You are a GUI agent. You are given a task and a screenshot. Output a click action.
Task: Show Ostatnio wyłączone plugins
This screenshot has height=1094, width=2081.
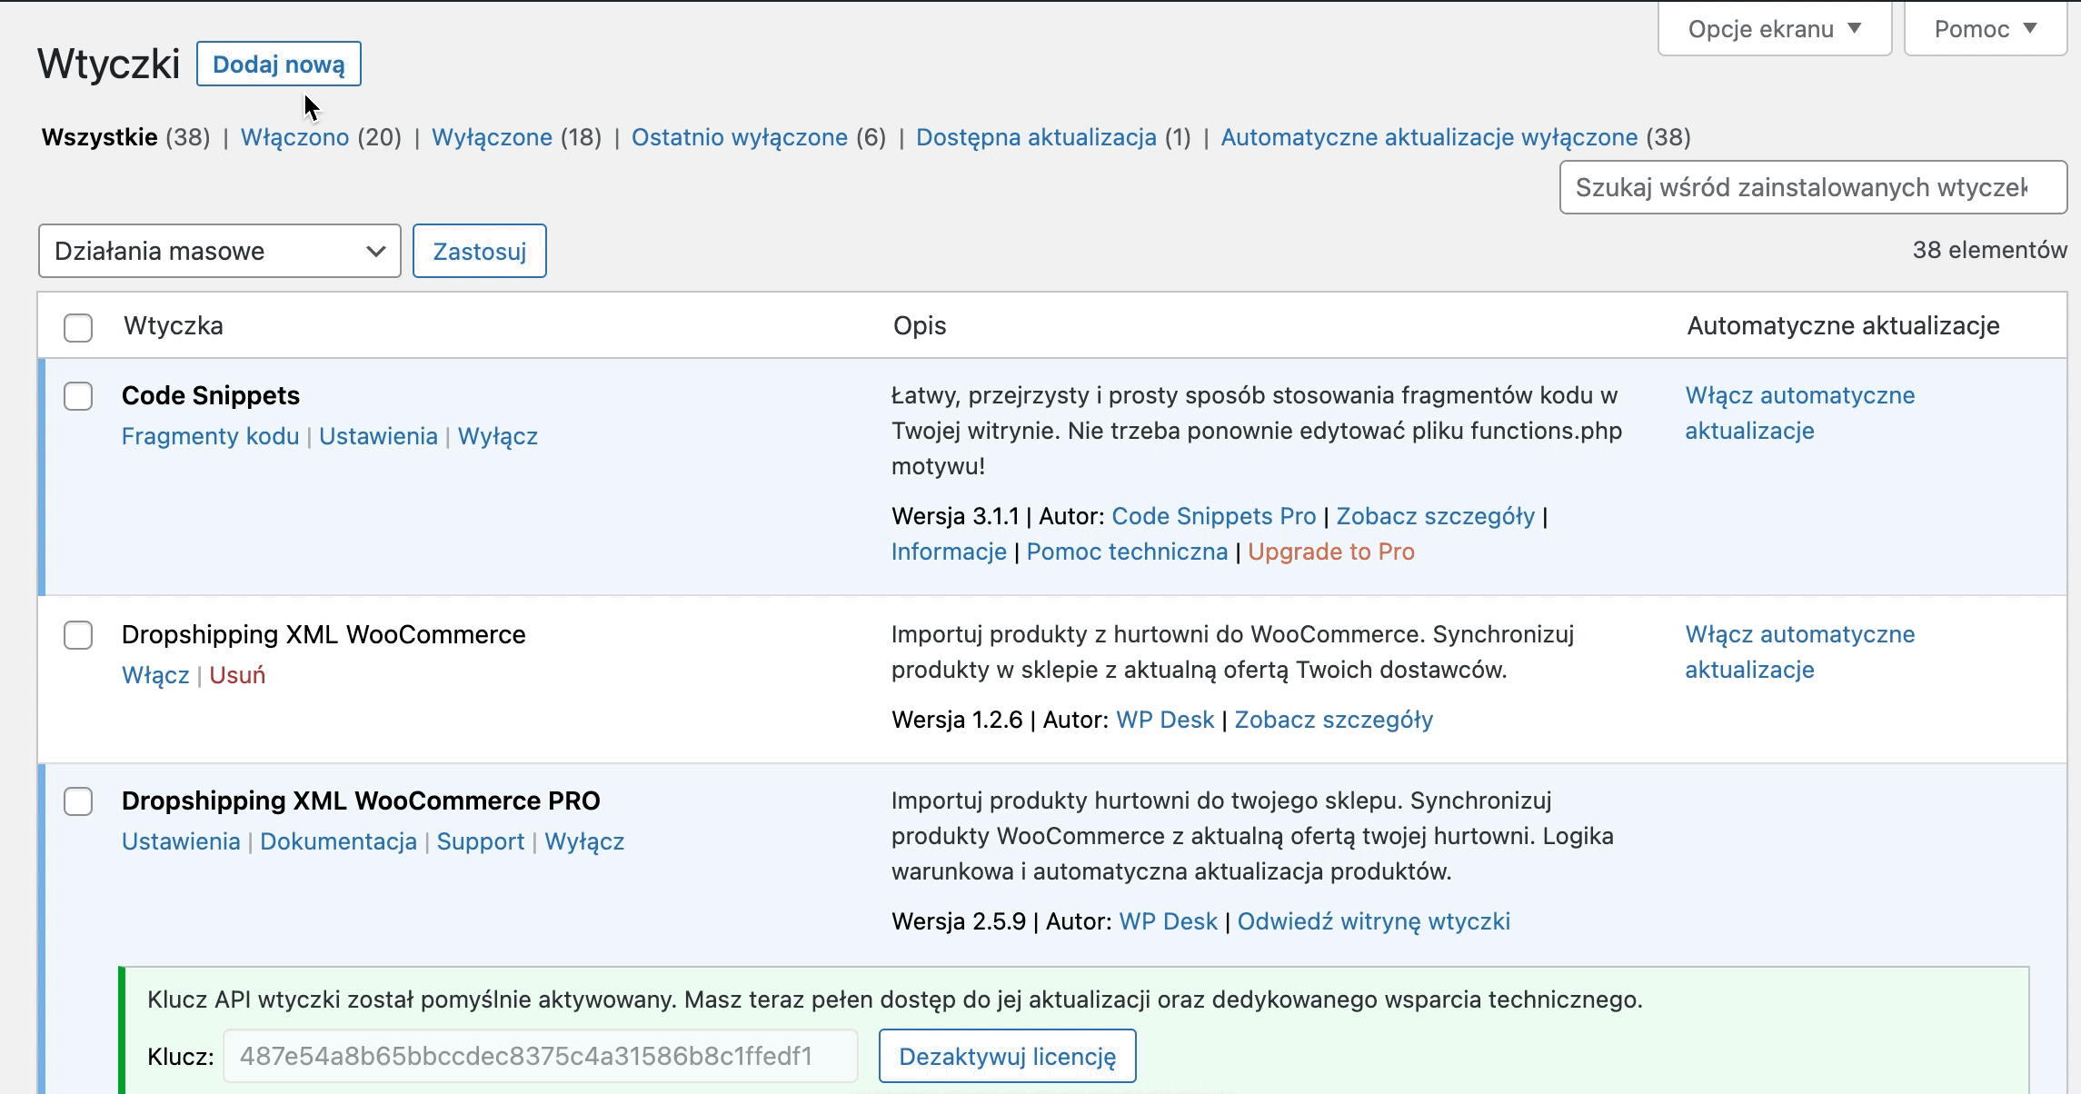tap(740, 137)
